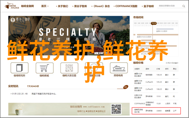
Task: Click the 更多 button beside 实时短讯
Action: [x=126, y=87]
